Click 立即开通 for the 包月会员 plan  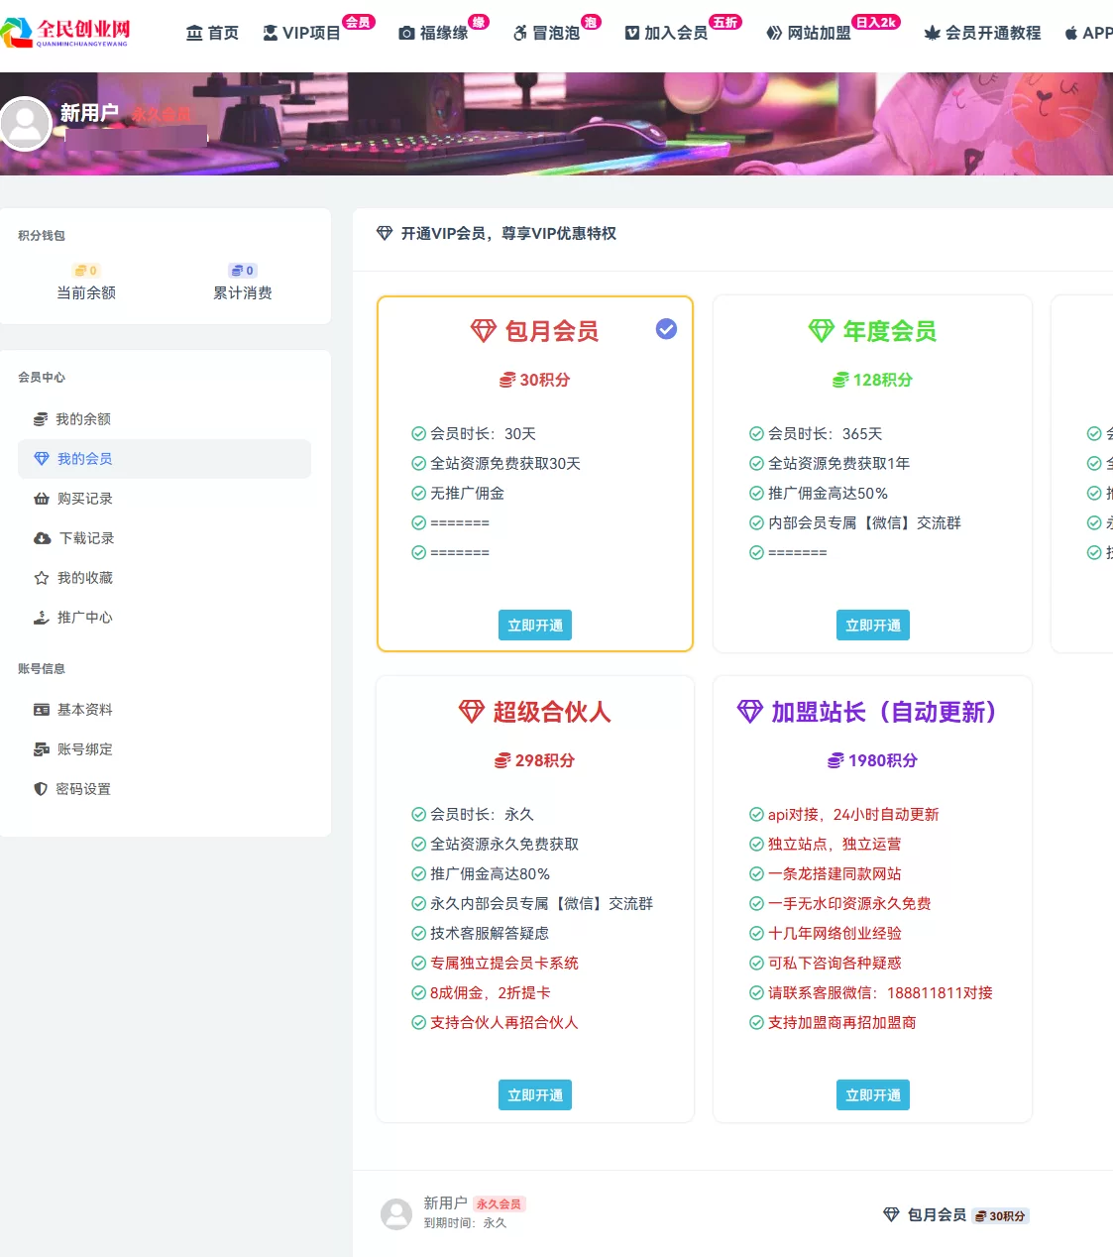click(x=535, y=626)
